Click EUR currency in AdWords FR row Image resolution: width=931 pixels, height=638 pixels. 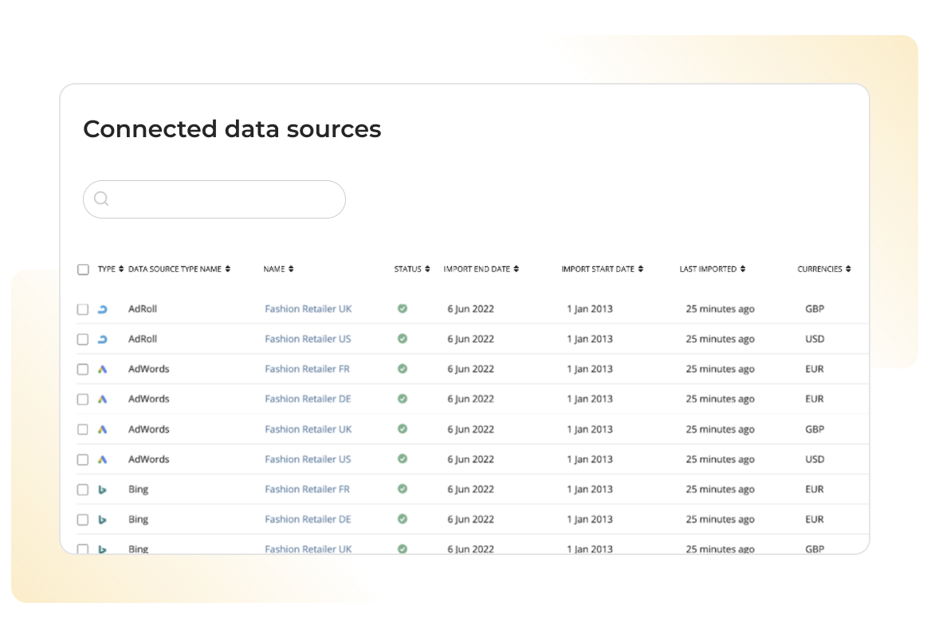(x=814, y=369)
